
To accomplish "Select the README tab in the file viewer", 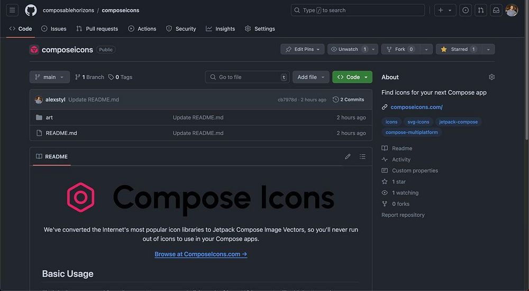I will coord(52,157).
